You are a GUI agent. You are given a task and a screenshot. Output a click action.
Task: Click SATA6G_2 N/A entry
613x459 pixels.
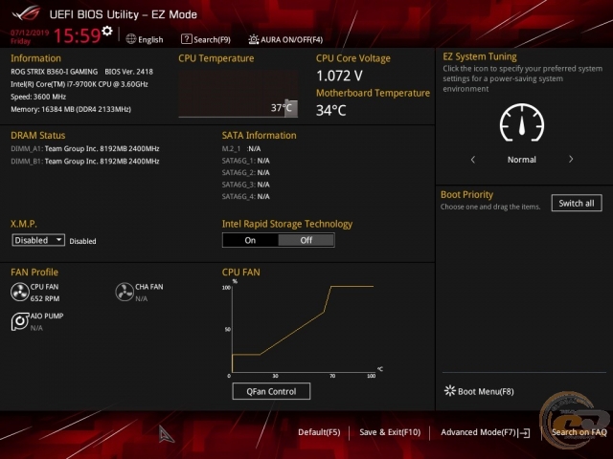pos(246,172)
